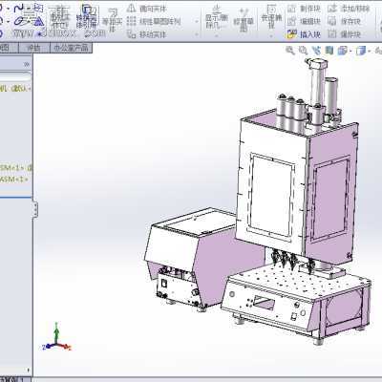Open dropdown arrow next to Display Style

[370, 51]
